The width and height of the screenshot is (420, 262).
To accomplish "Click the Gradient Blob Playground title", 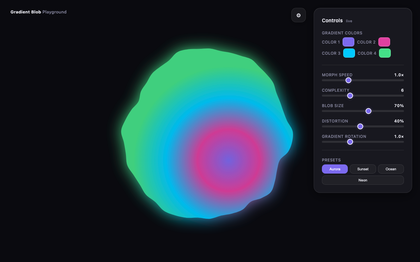I will click(38, 12).
